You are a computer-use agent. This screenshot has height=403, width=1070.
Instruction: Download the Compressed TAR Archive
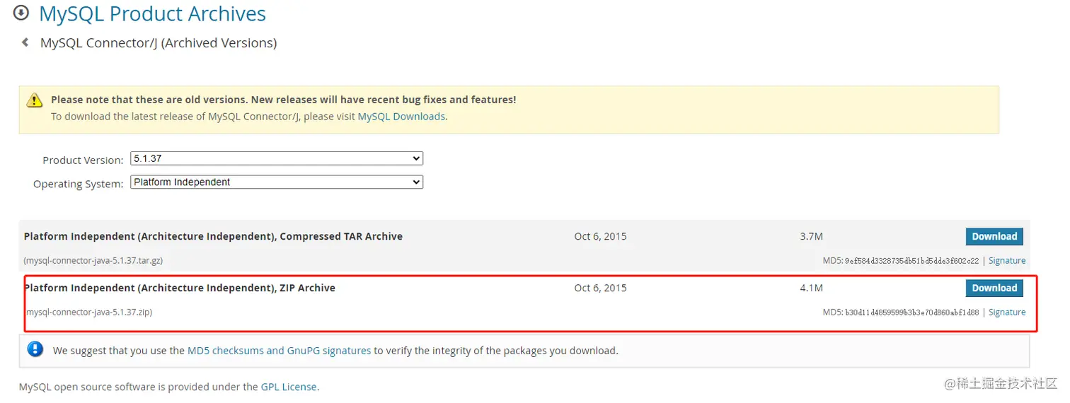click(x=994, y=236)
